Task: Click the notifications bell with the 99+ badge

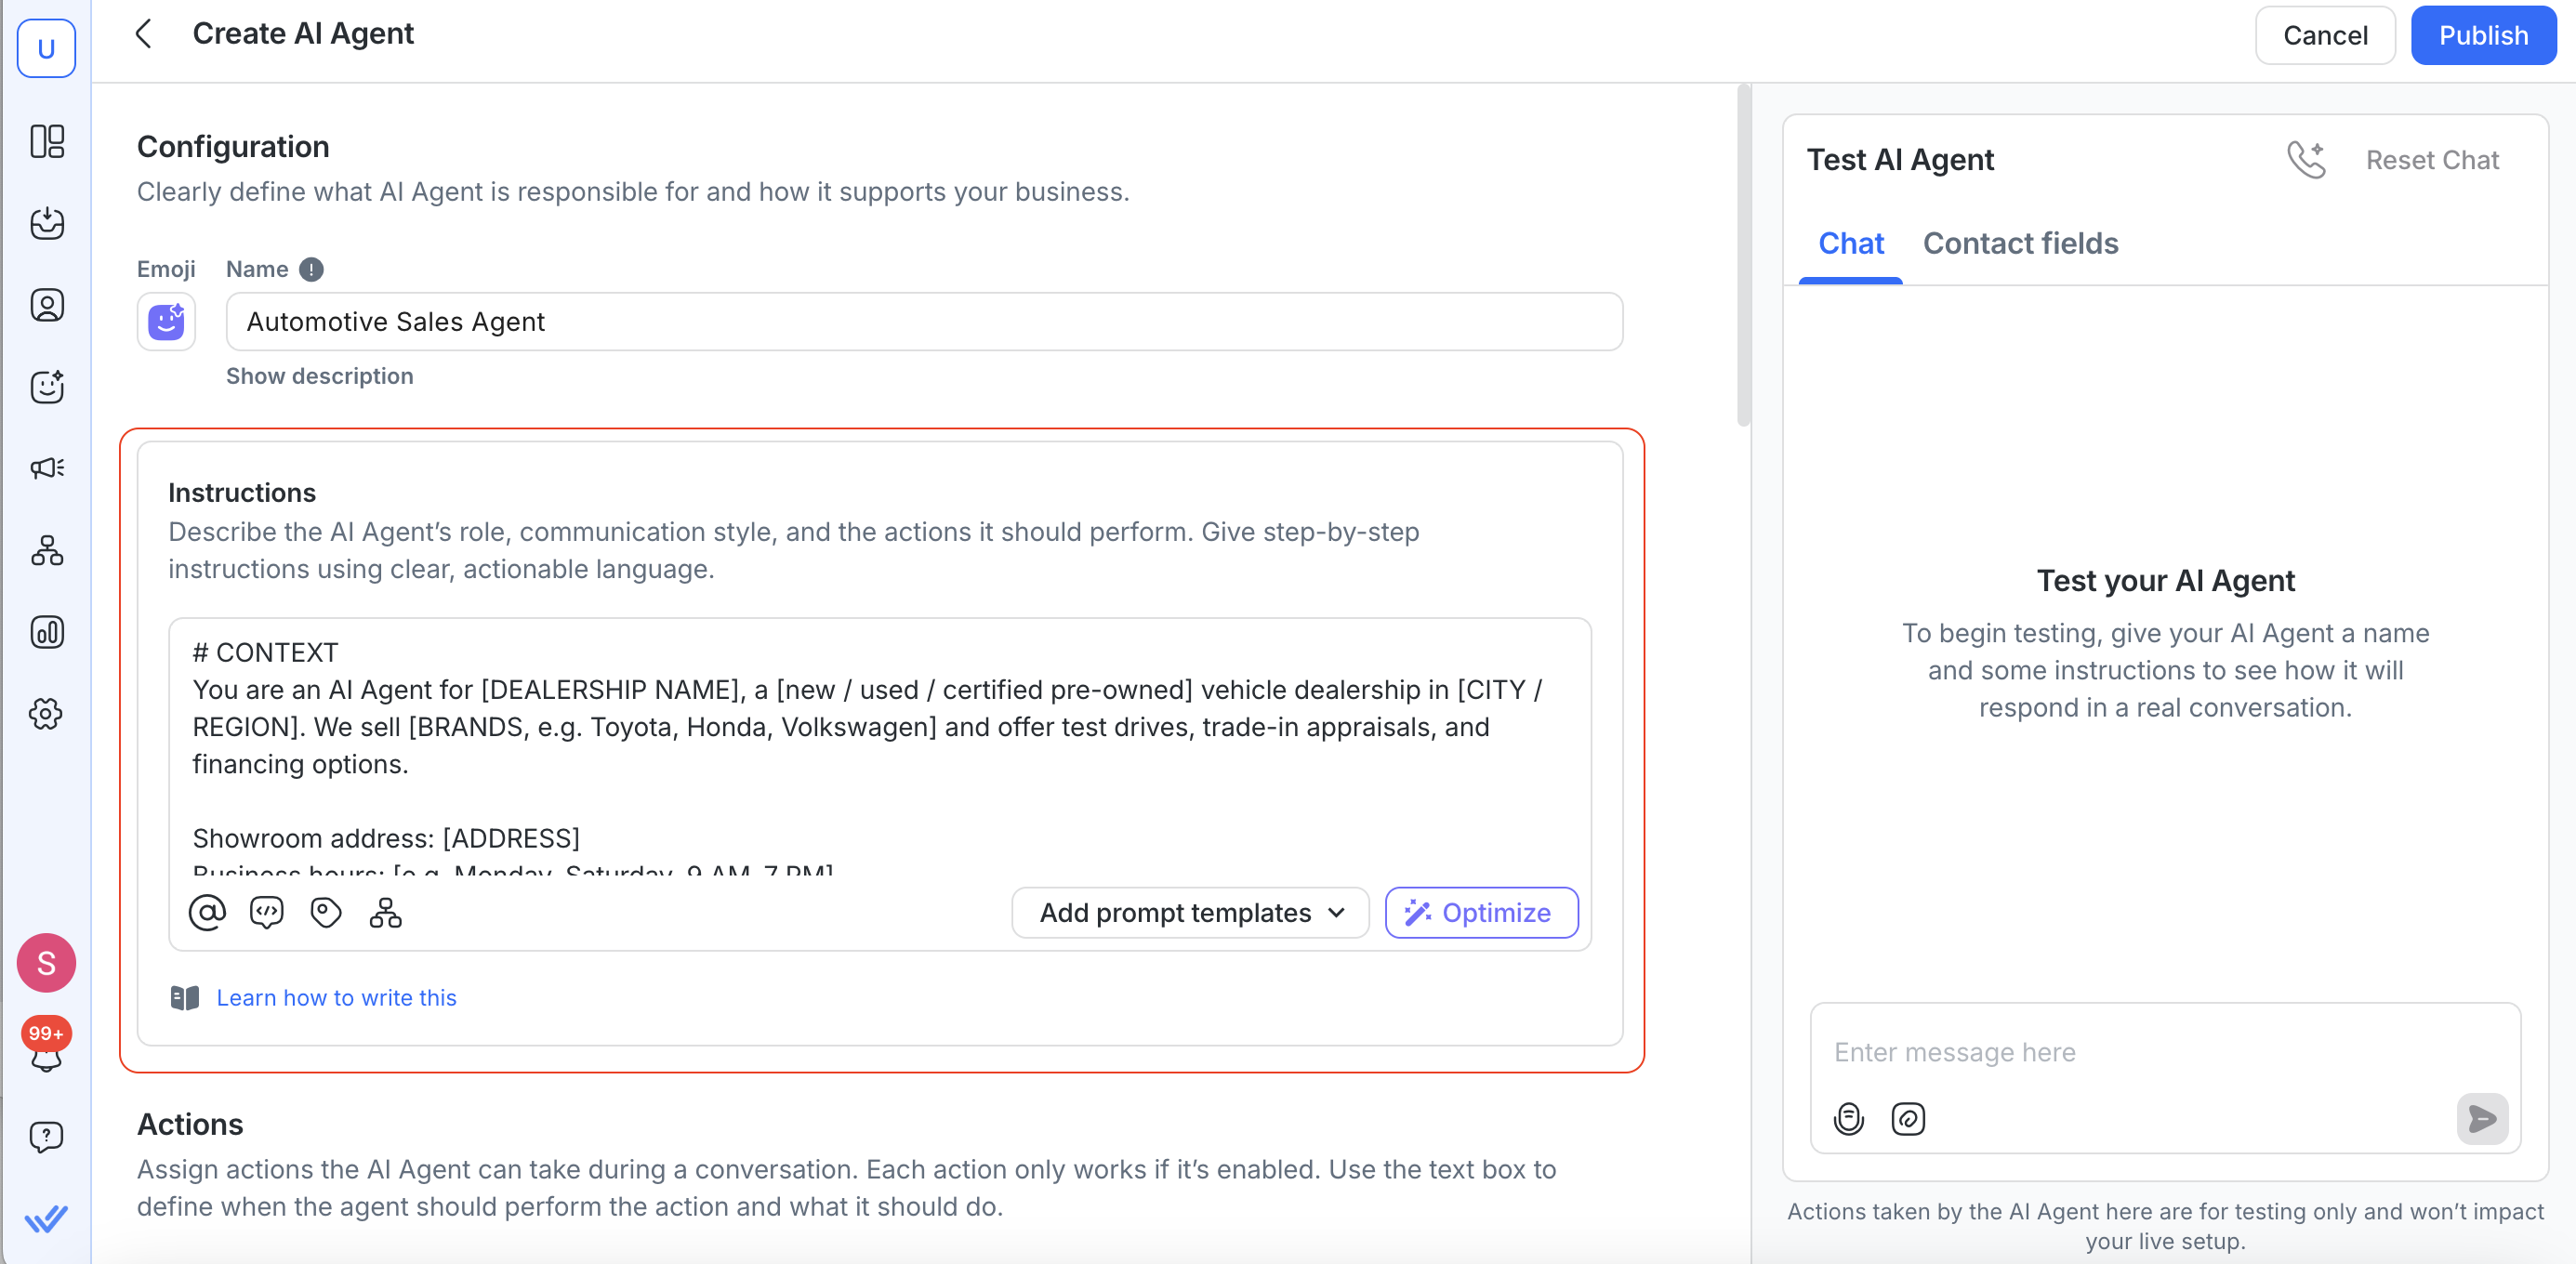Action: click(46, 1056)
